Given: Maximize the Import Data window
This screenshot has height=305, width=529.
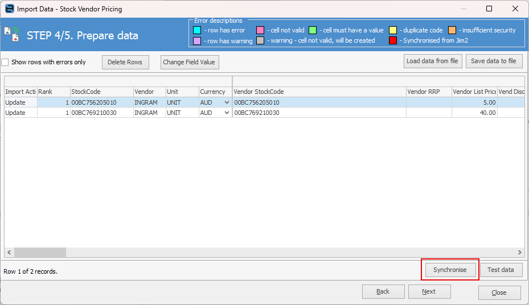Looking at the screenshot, I should click(x=489, y=9).
